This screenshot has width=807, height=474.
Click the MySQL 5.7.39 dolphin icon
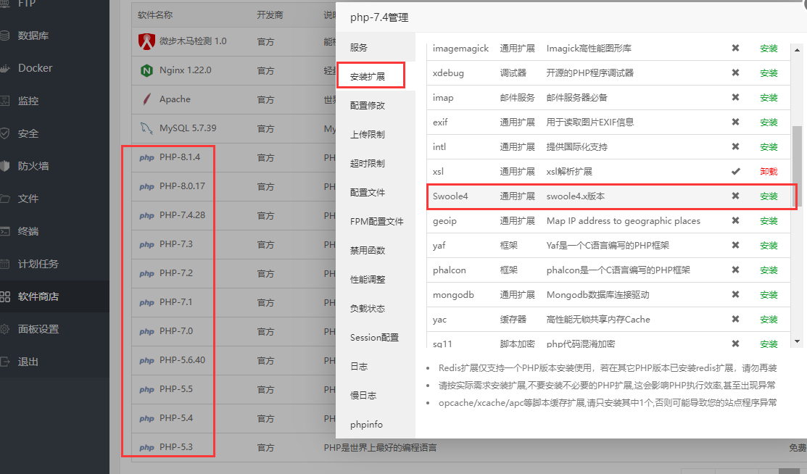click(x=146, y=128)
